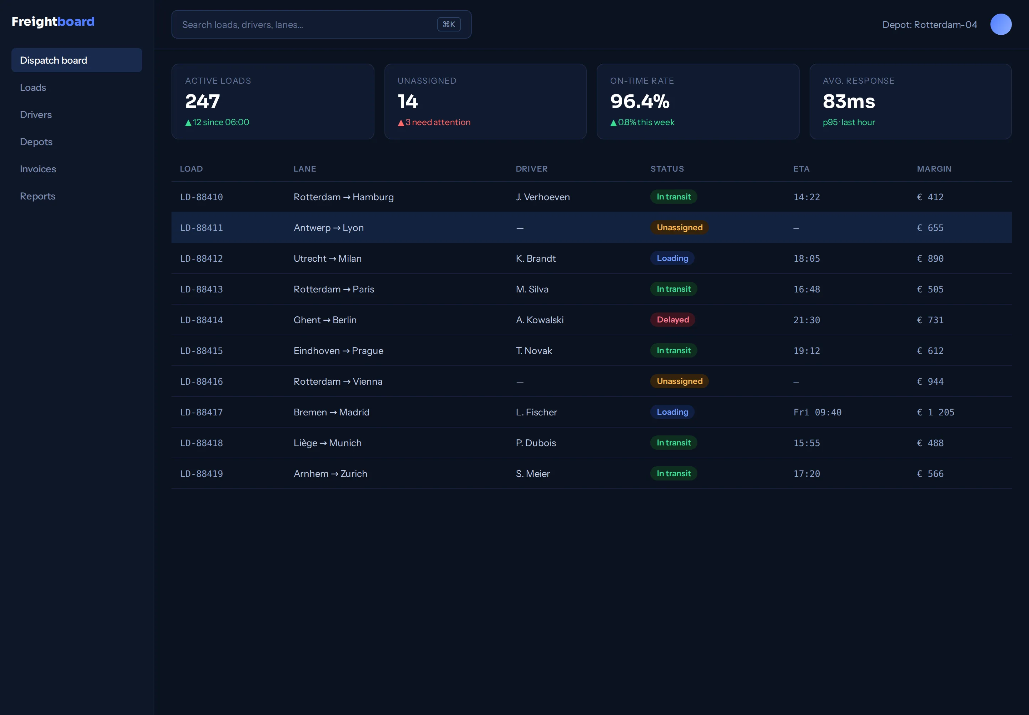This screenshot has width=1029, height=715.
Task: Click driver L. Fischer
Action: click(536, 412)
